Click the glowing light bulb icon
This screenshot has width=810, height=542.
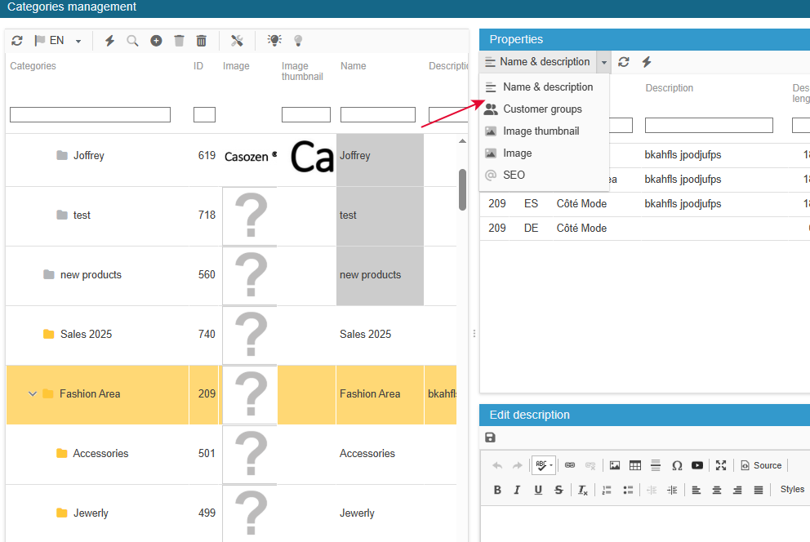[274, 41]
